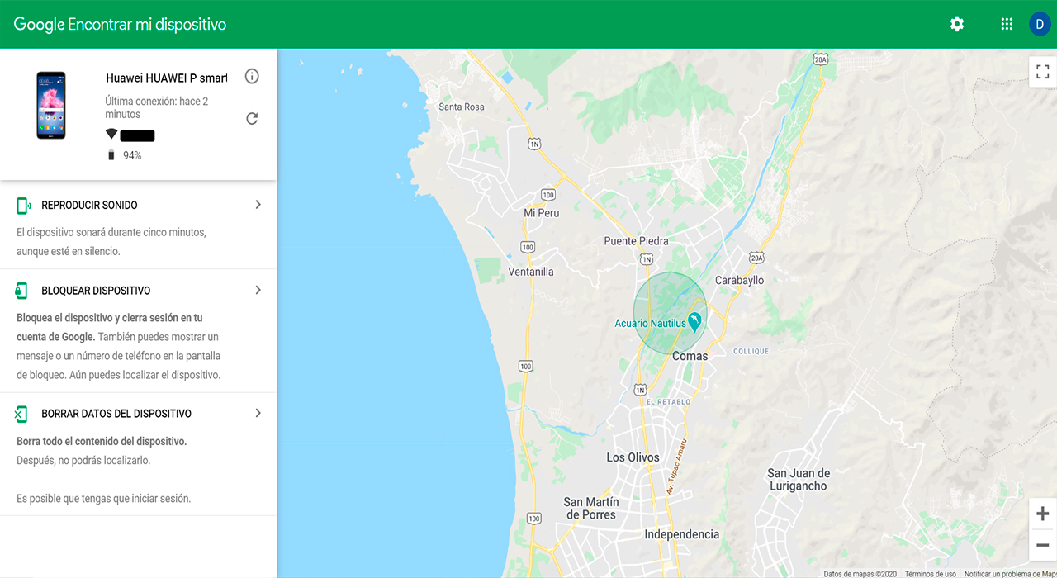Click Última conexión: hace 2 minutos text
1057x578 pixels.
[156, 107]
